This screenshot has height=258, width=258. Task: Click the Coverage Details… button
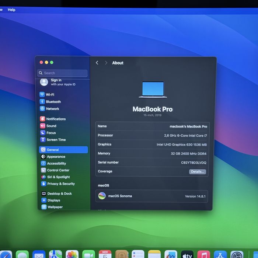click(x=198, y=172)
